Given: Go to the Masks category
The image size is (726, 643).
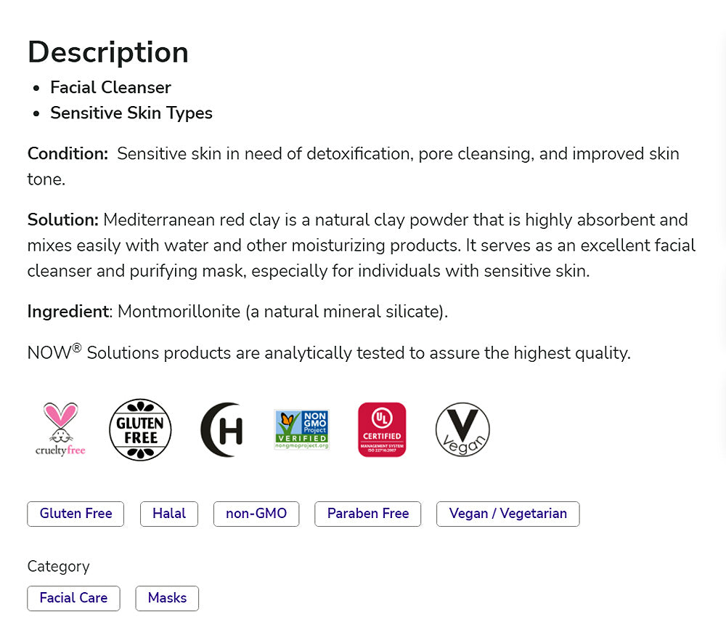Looking at the screenshot, I should (167, 598).
